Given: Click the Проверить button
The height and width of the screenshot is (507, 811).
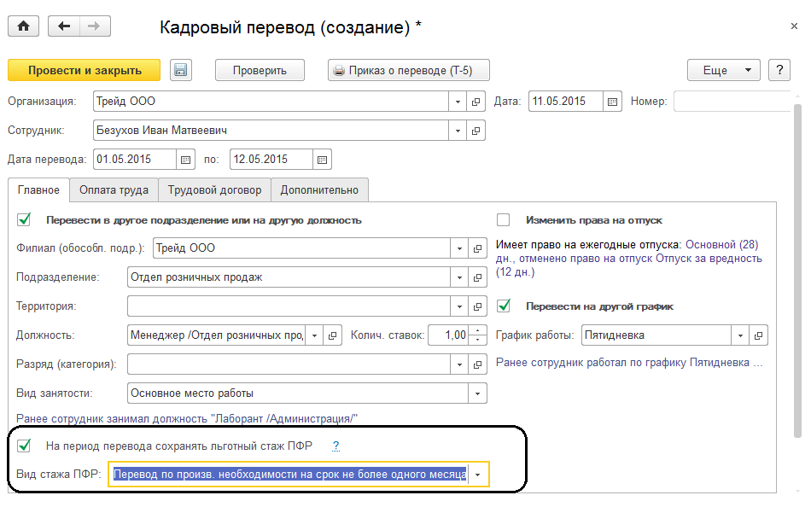Looking at the screenshot, I should click(x=260, y=71).
